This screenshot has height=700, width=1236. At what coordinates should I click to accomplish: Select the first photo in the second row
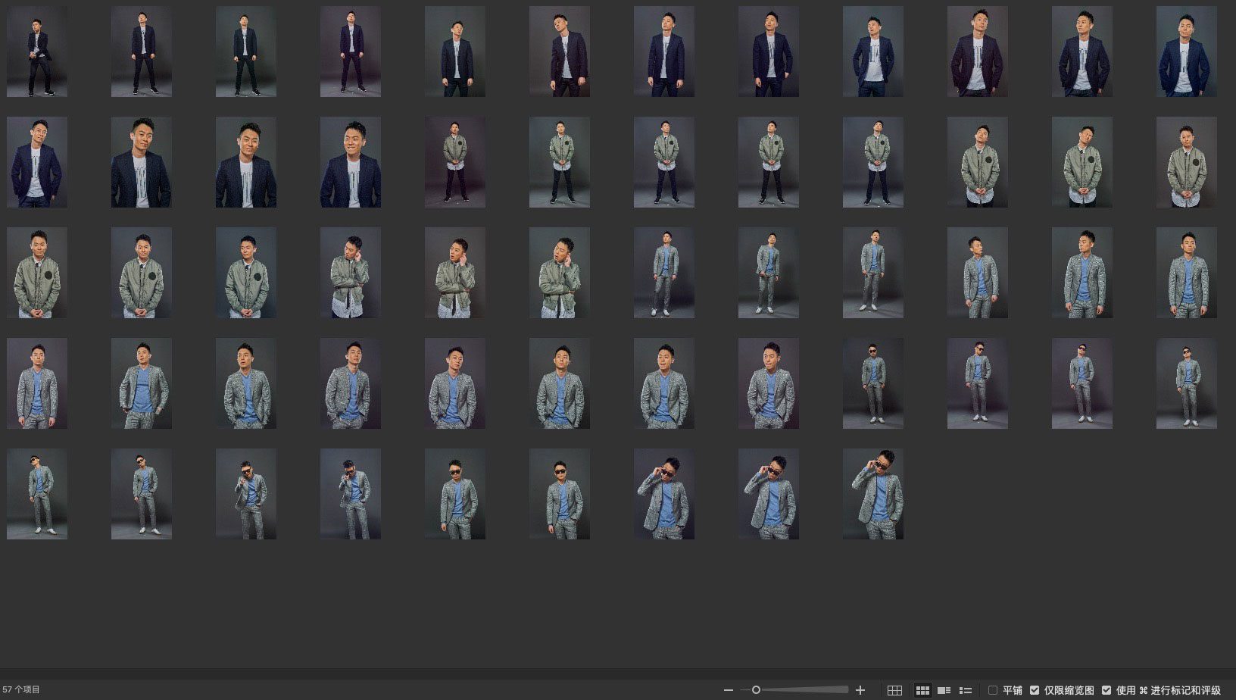click(x=37, y=162)
